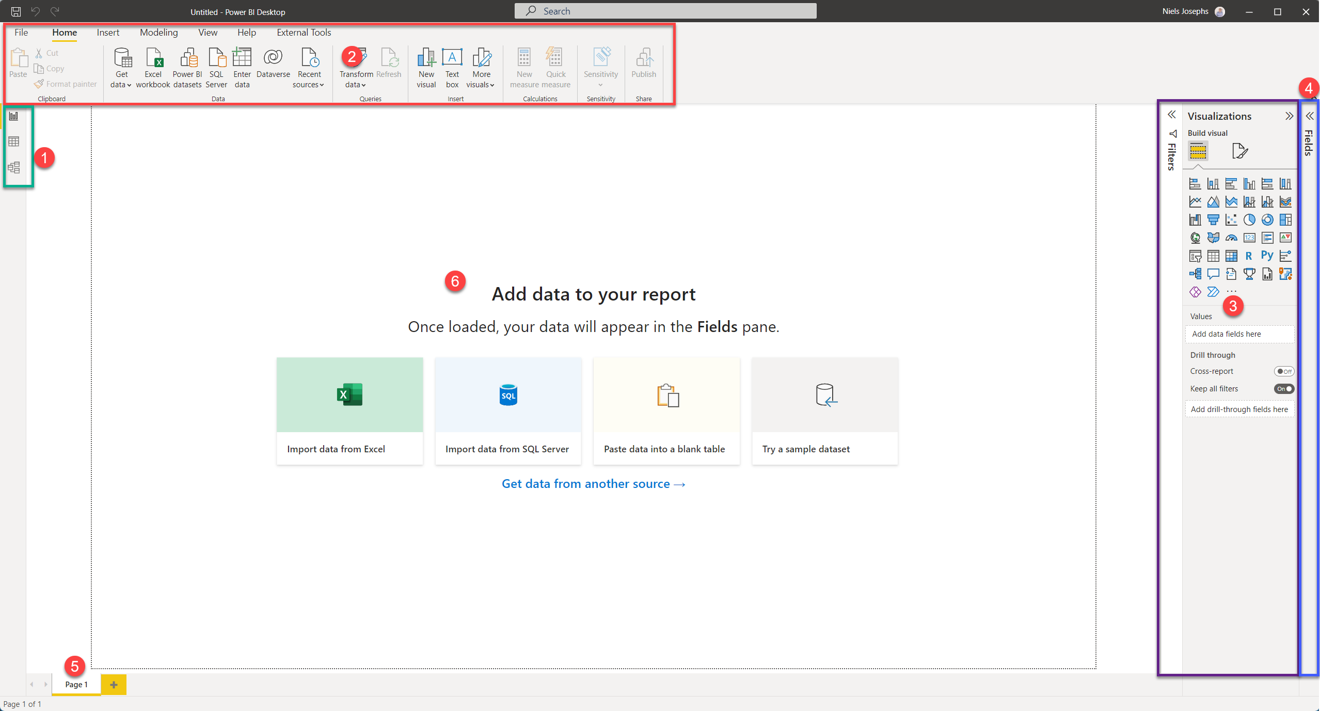Screen dimensions: 1320x711
Task: Select the Page 1 tab
Action: coord(76,684)
